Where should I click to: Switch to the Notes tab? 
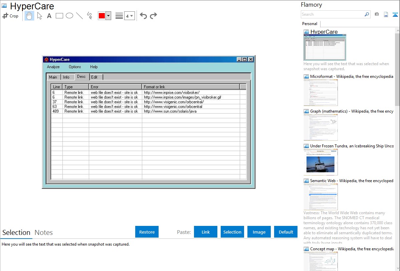(44, 233)
